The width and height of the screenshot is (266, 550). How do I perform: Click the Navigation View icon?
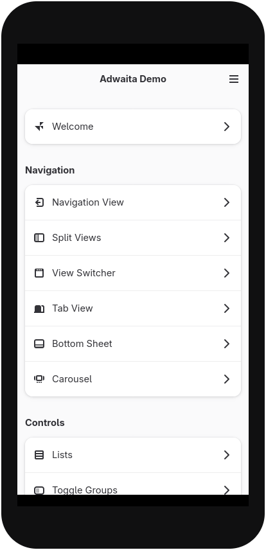[x=39, y=202]
